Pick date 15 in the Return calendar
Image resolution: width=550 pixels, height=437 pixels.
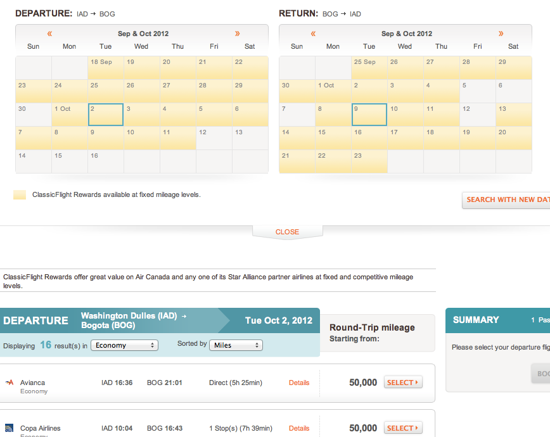coord(333,138)
